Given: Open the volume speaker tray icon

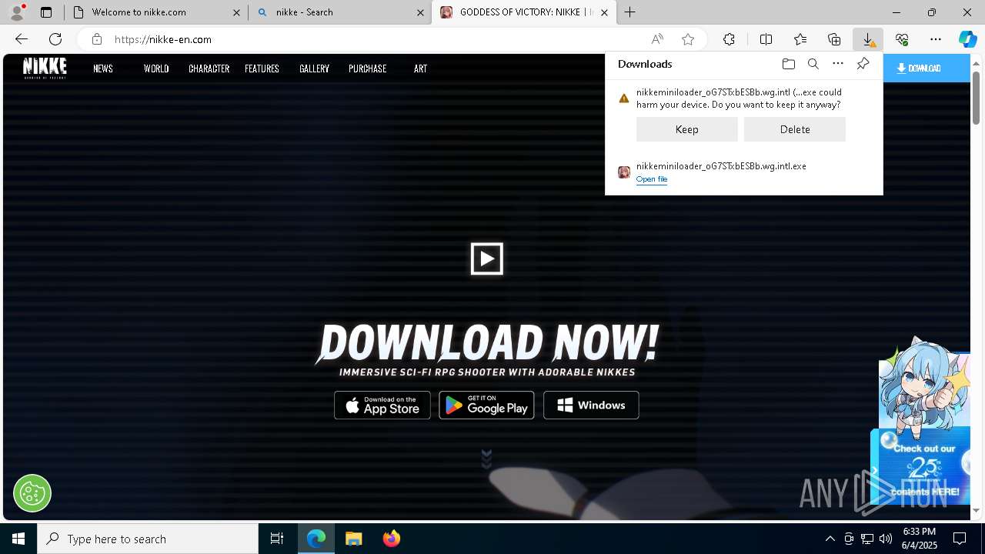Looking at the screenshot, I should 886,539.
